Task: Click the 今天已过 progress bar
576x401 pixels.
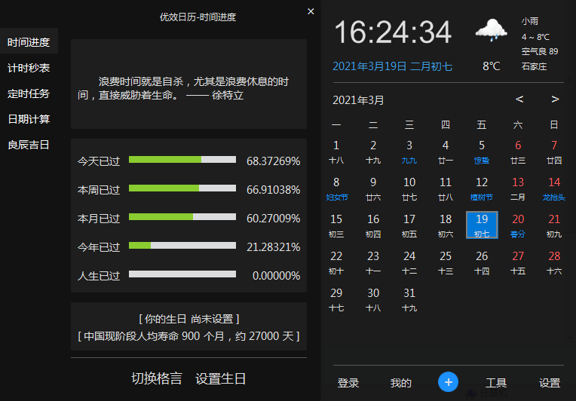Action: point(182,160)
